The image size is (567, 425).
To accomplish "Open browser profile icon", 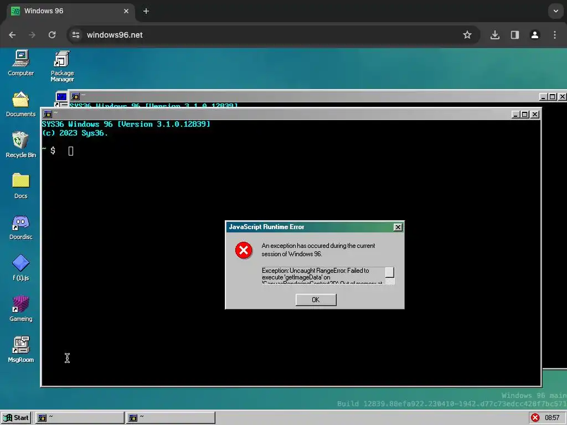I will [535, 35].
